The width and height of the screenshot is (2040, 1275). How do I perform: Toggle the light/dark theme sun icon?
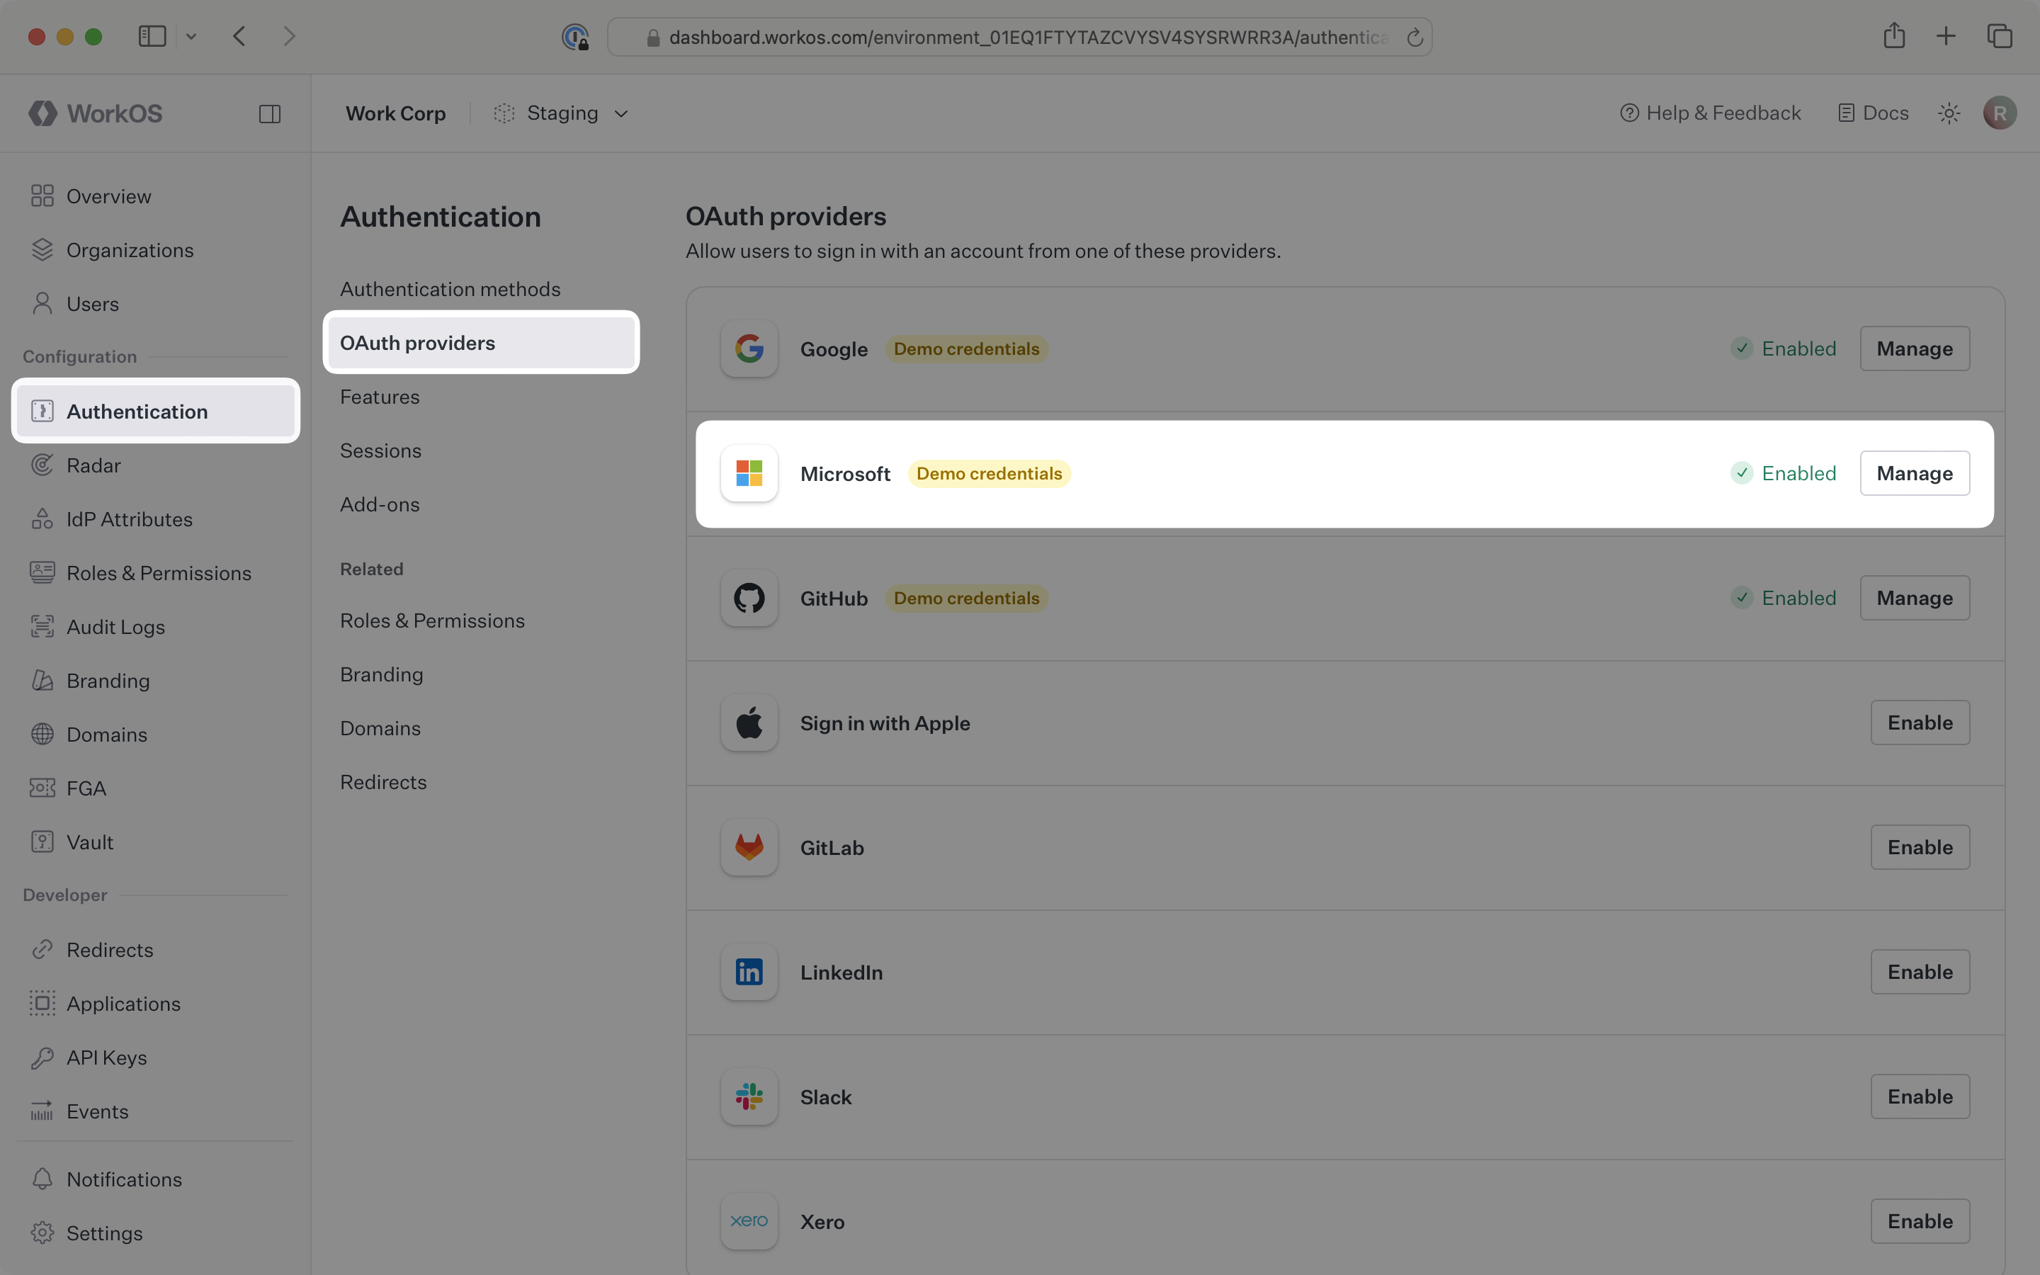pos(1948,113)
